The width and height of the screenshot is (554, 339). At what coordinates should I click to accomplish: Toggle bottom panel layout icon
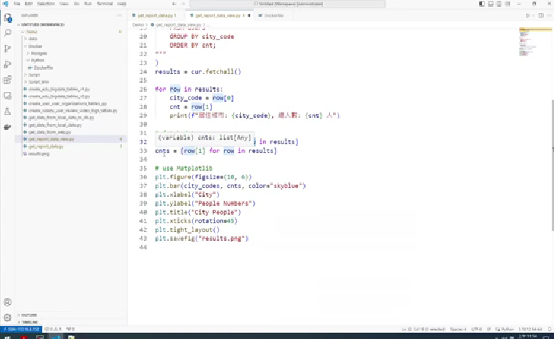(x=491, y=4)
